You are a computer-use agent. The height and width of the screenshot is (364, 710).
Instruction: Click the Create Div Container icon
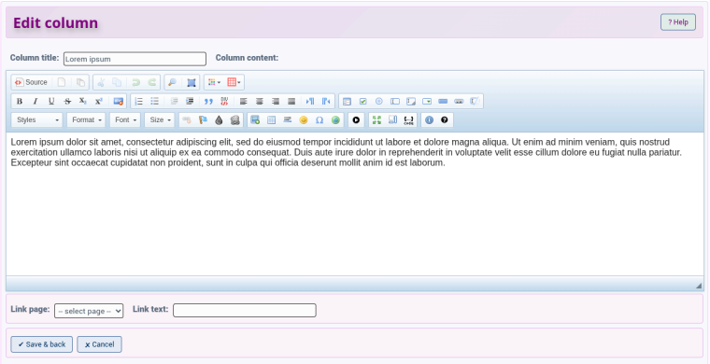(x=224, y=102)
